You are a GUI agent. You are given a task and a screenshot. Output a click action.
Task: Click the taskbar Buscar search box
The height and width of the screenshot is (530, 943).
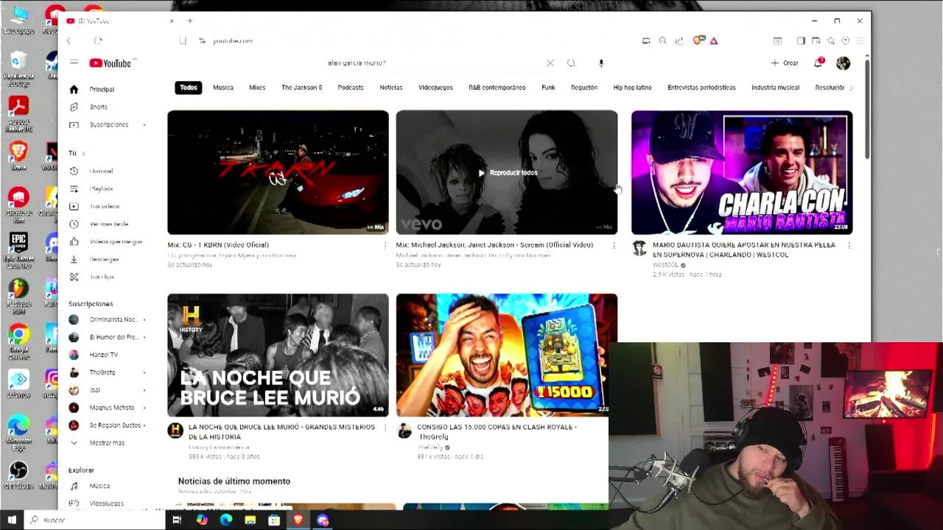click(x=94, y=520)
